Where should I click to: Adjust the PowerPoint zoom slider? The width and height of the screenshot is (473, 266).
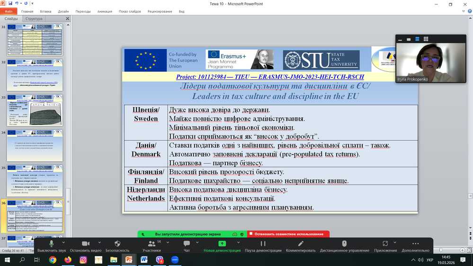tap(441, 250)
